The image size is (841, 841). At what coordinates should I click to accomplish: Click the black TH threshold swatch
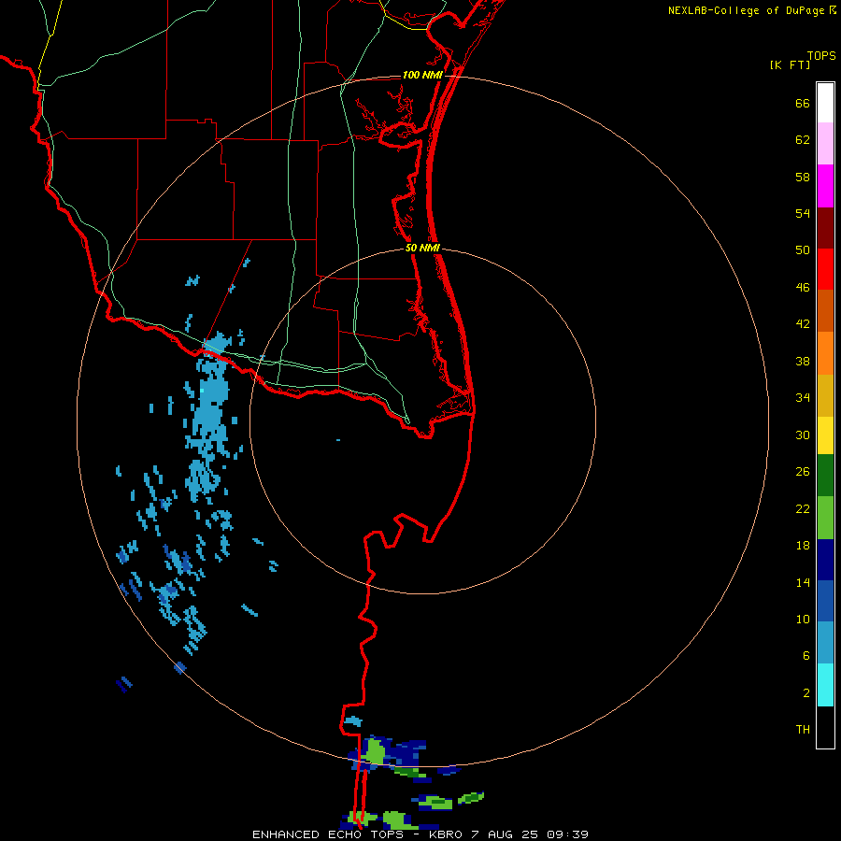[825, 727]
